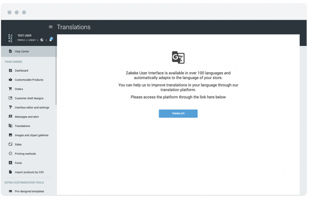Click the Sides icon
Screen dimensions: 309x200
click(10, 144)
